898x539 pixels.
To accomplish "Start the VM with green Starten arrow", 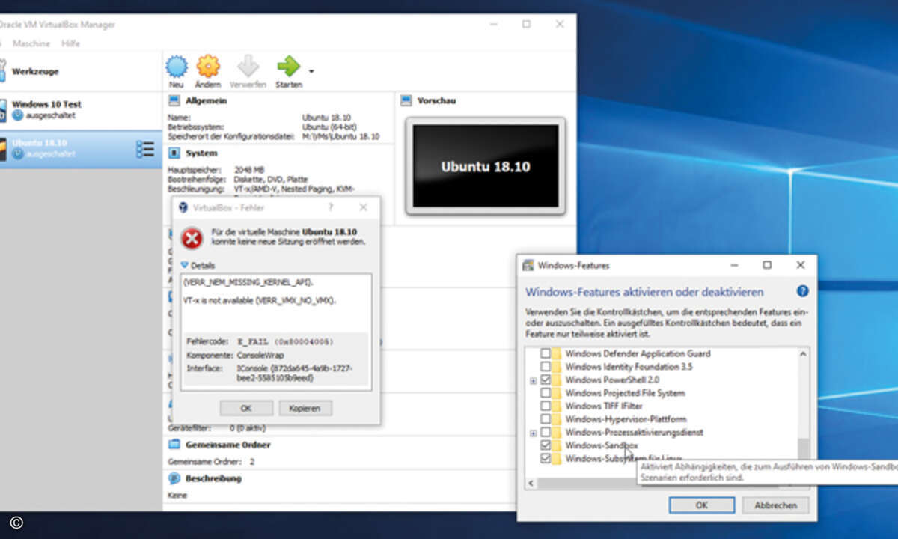I will (288, 67).
